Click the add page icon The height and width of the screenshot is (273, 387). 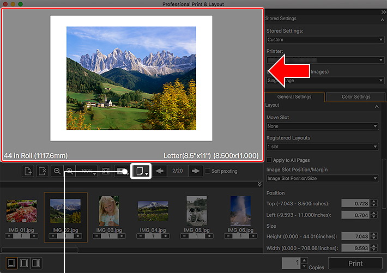coord(28,171)
